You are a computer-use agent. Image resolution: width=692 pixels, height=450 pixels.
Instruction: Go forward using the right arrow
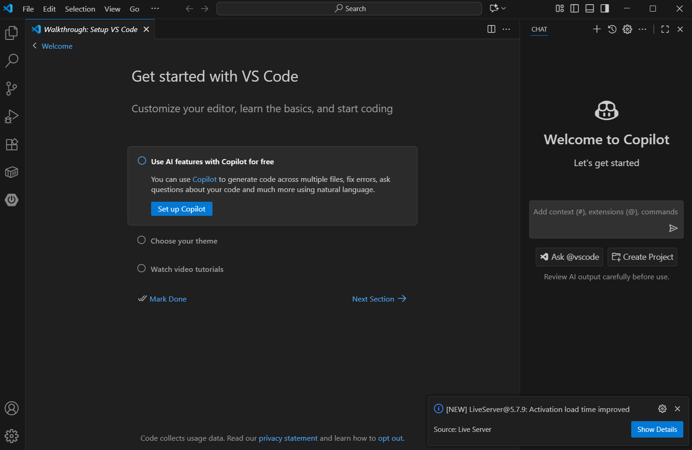click(x=205, y=8)
